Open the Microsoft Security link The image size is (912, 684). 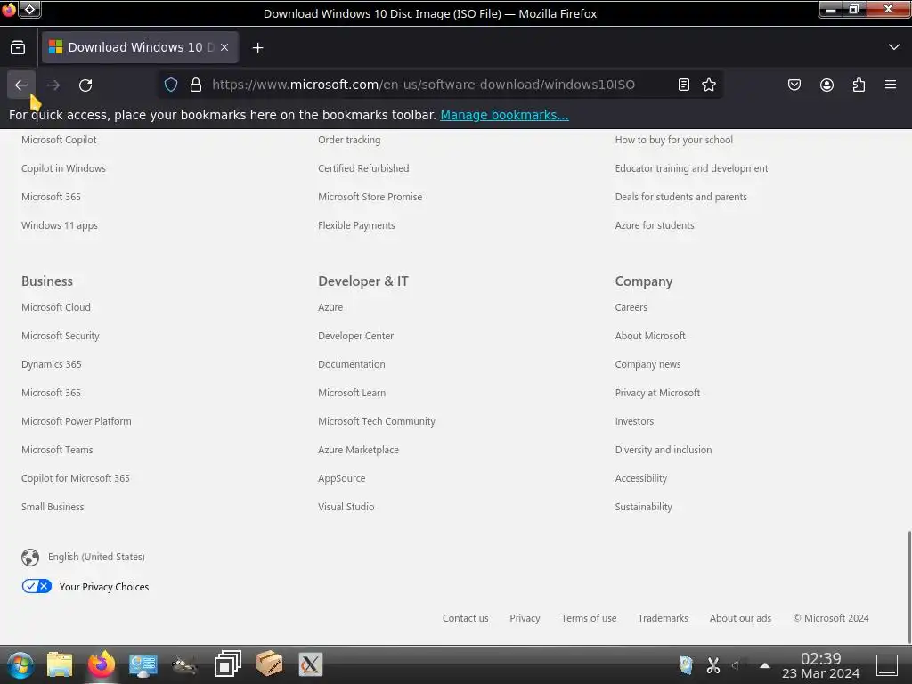pyautogui.click(x=61, y=336)
